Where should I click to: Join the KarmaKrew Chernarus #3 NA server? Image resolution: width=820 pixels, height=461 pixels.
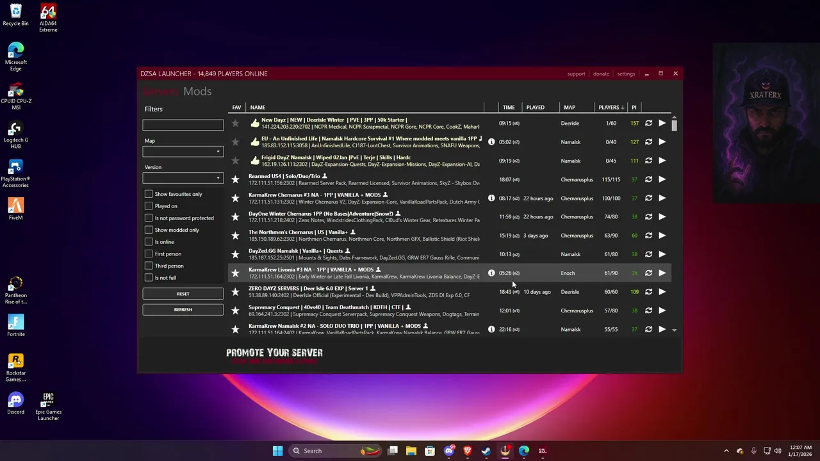pyautogui.click(x=662, y=198)
